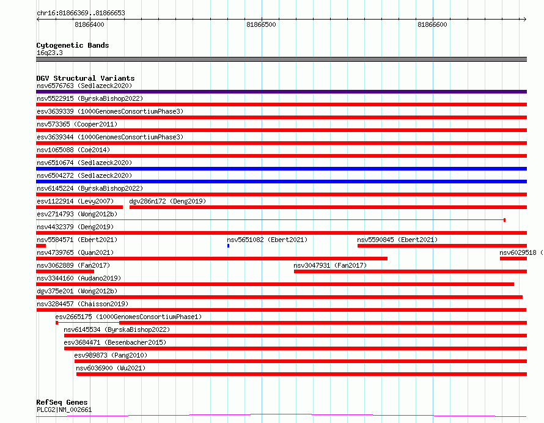Click nsv1065088 (Coe2014) variant label

click(x=73, y=150)
